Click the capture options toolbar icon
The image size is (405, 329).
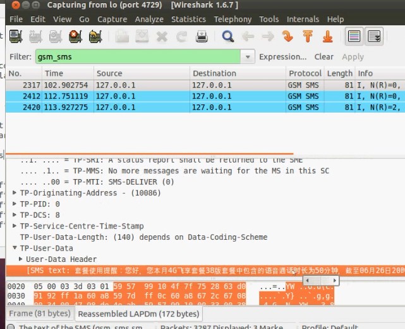point(35,36)
